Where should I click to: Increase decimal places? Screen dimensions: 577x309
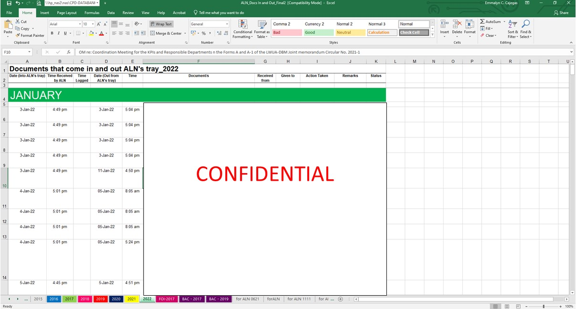coord(219,33)
